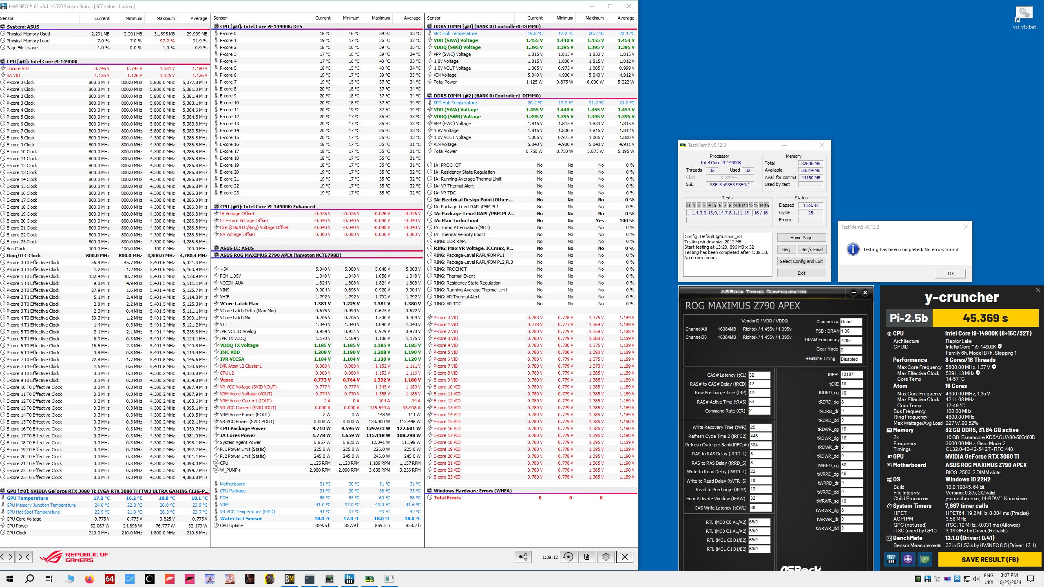Click the purple CPU chip icon in BenchMate
Screen dimensions: 1044x587
tap(908, 559)
